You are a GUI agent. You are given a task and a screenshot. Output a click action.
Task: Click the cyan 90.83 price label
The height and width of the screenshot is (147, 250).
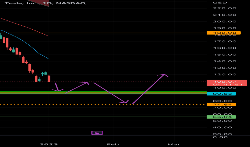click(221, 94)
